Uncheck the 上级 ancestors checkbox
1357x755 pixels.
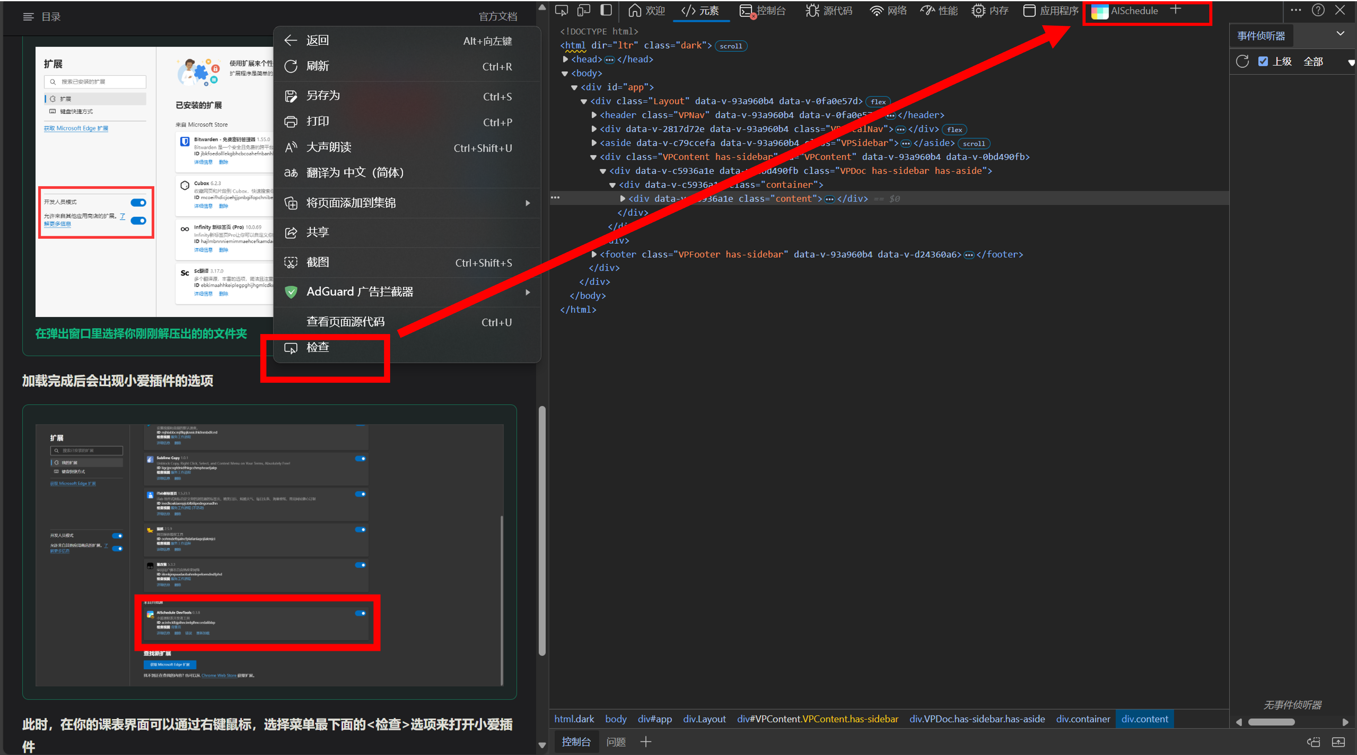tap(1263, 62)
